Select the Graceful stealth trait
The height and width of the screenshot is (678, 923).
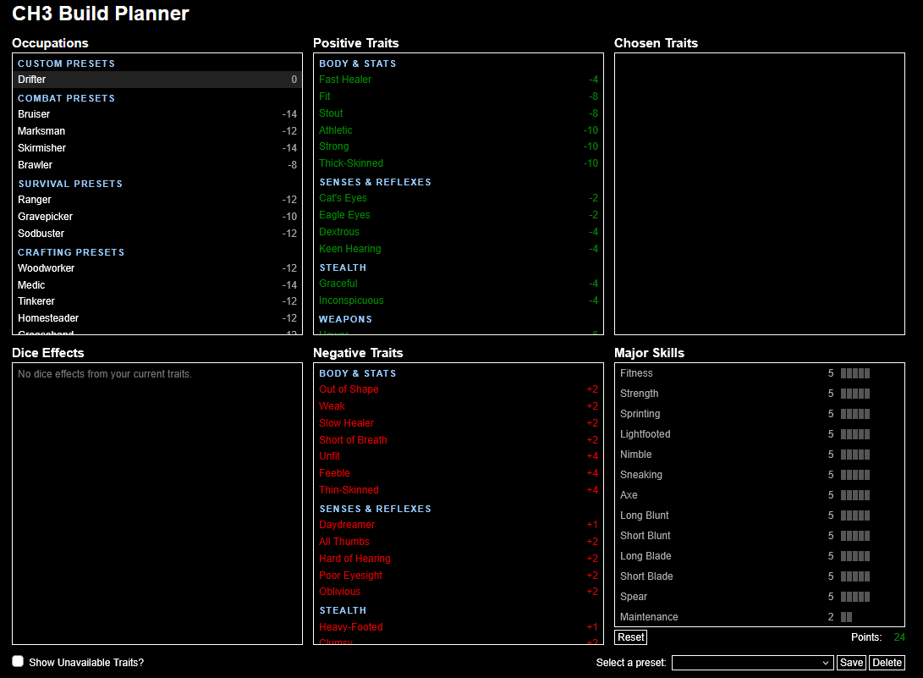[459, 284]
